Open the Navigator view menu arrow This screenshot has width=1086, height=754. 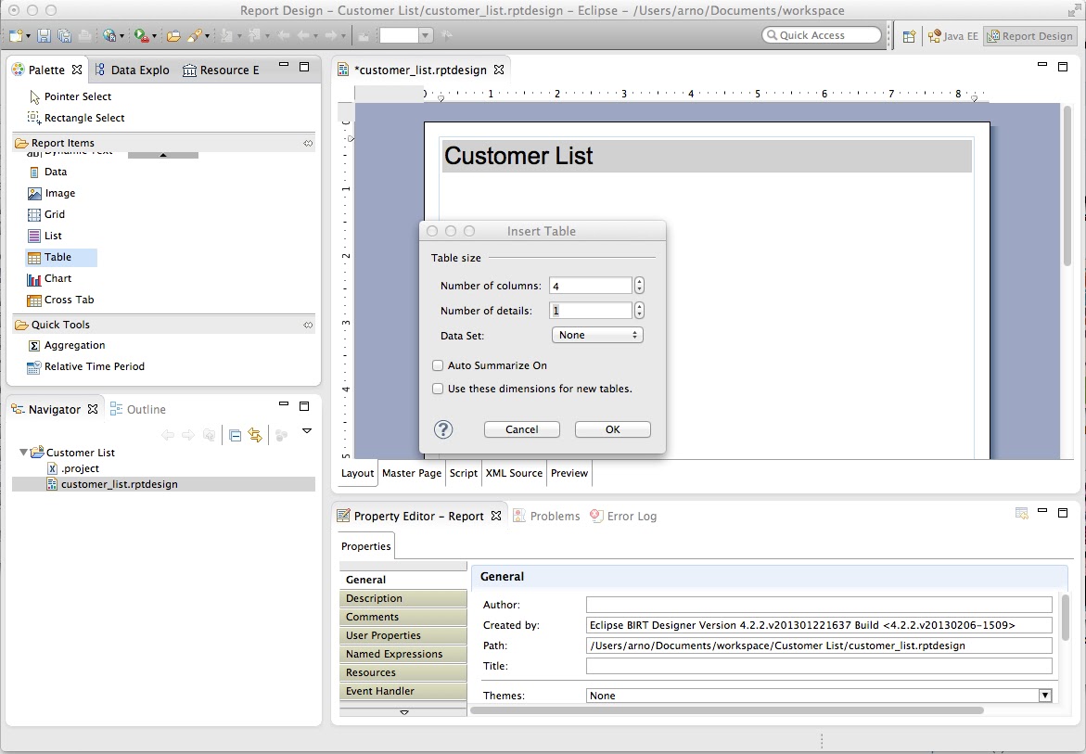click(307, 431)
